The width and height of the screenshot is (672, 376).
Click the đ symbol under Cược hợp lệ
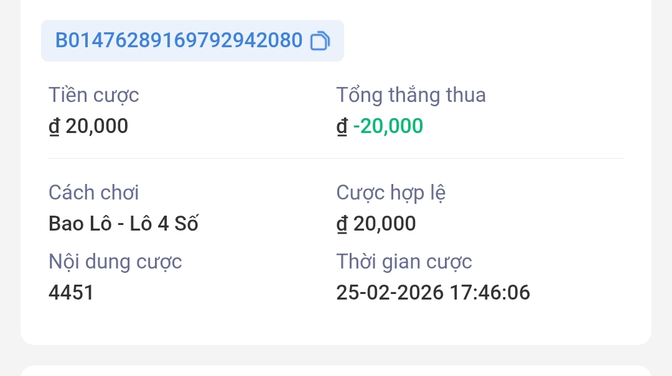pos(342,224)
